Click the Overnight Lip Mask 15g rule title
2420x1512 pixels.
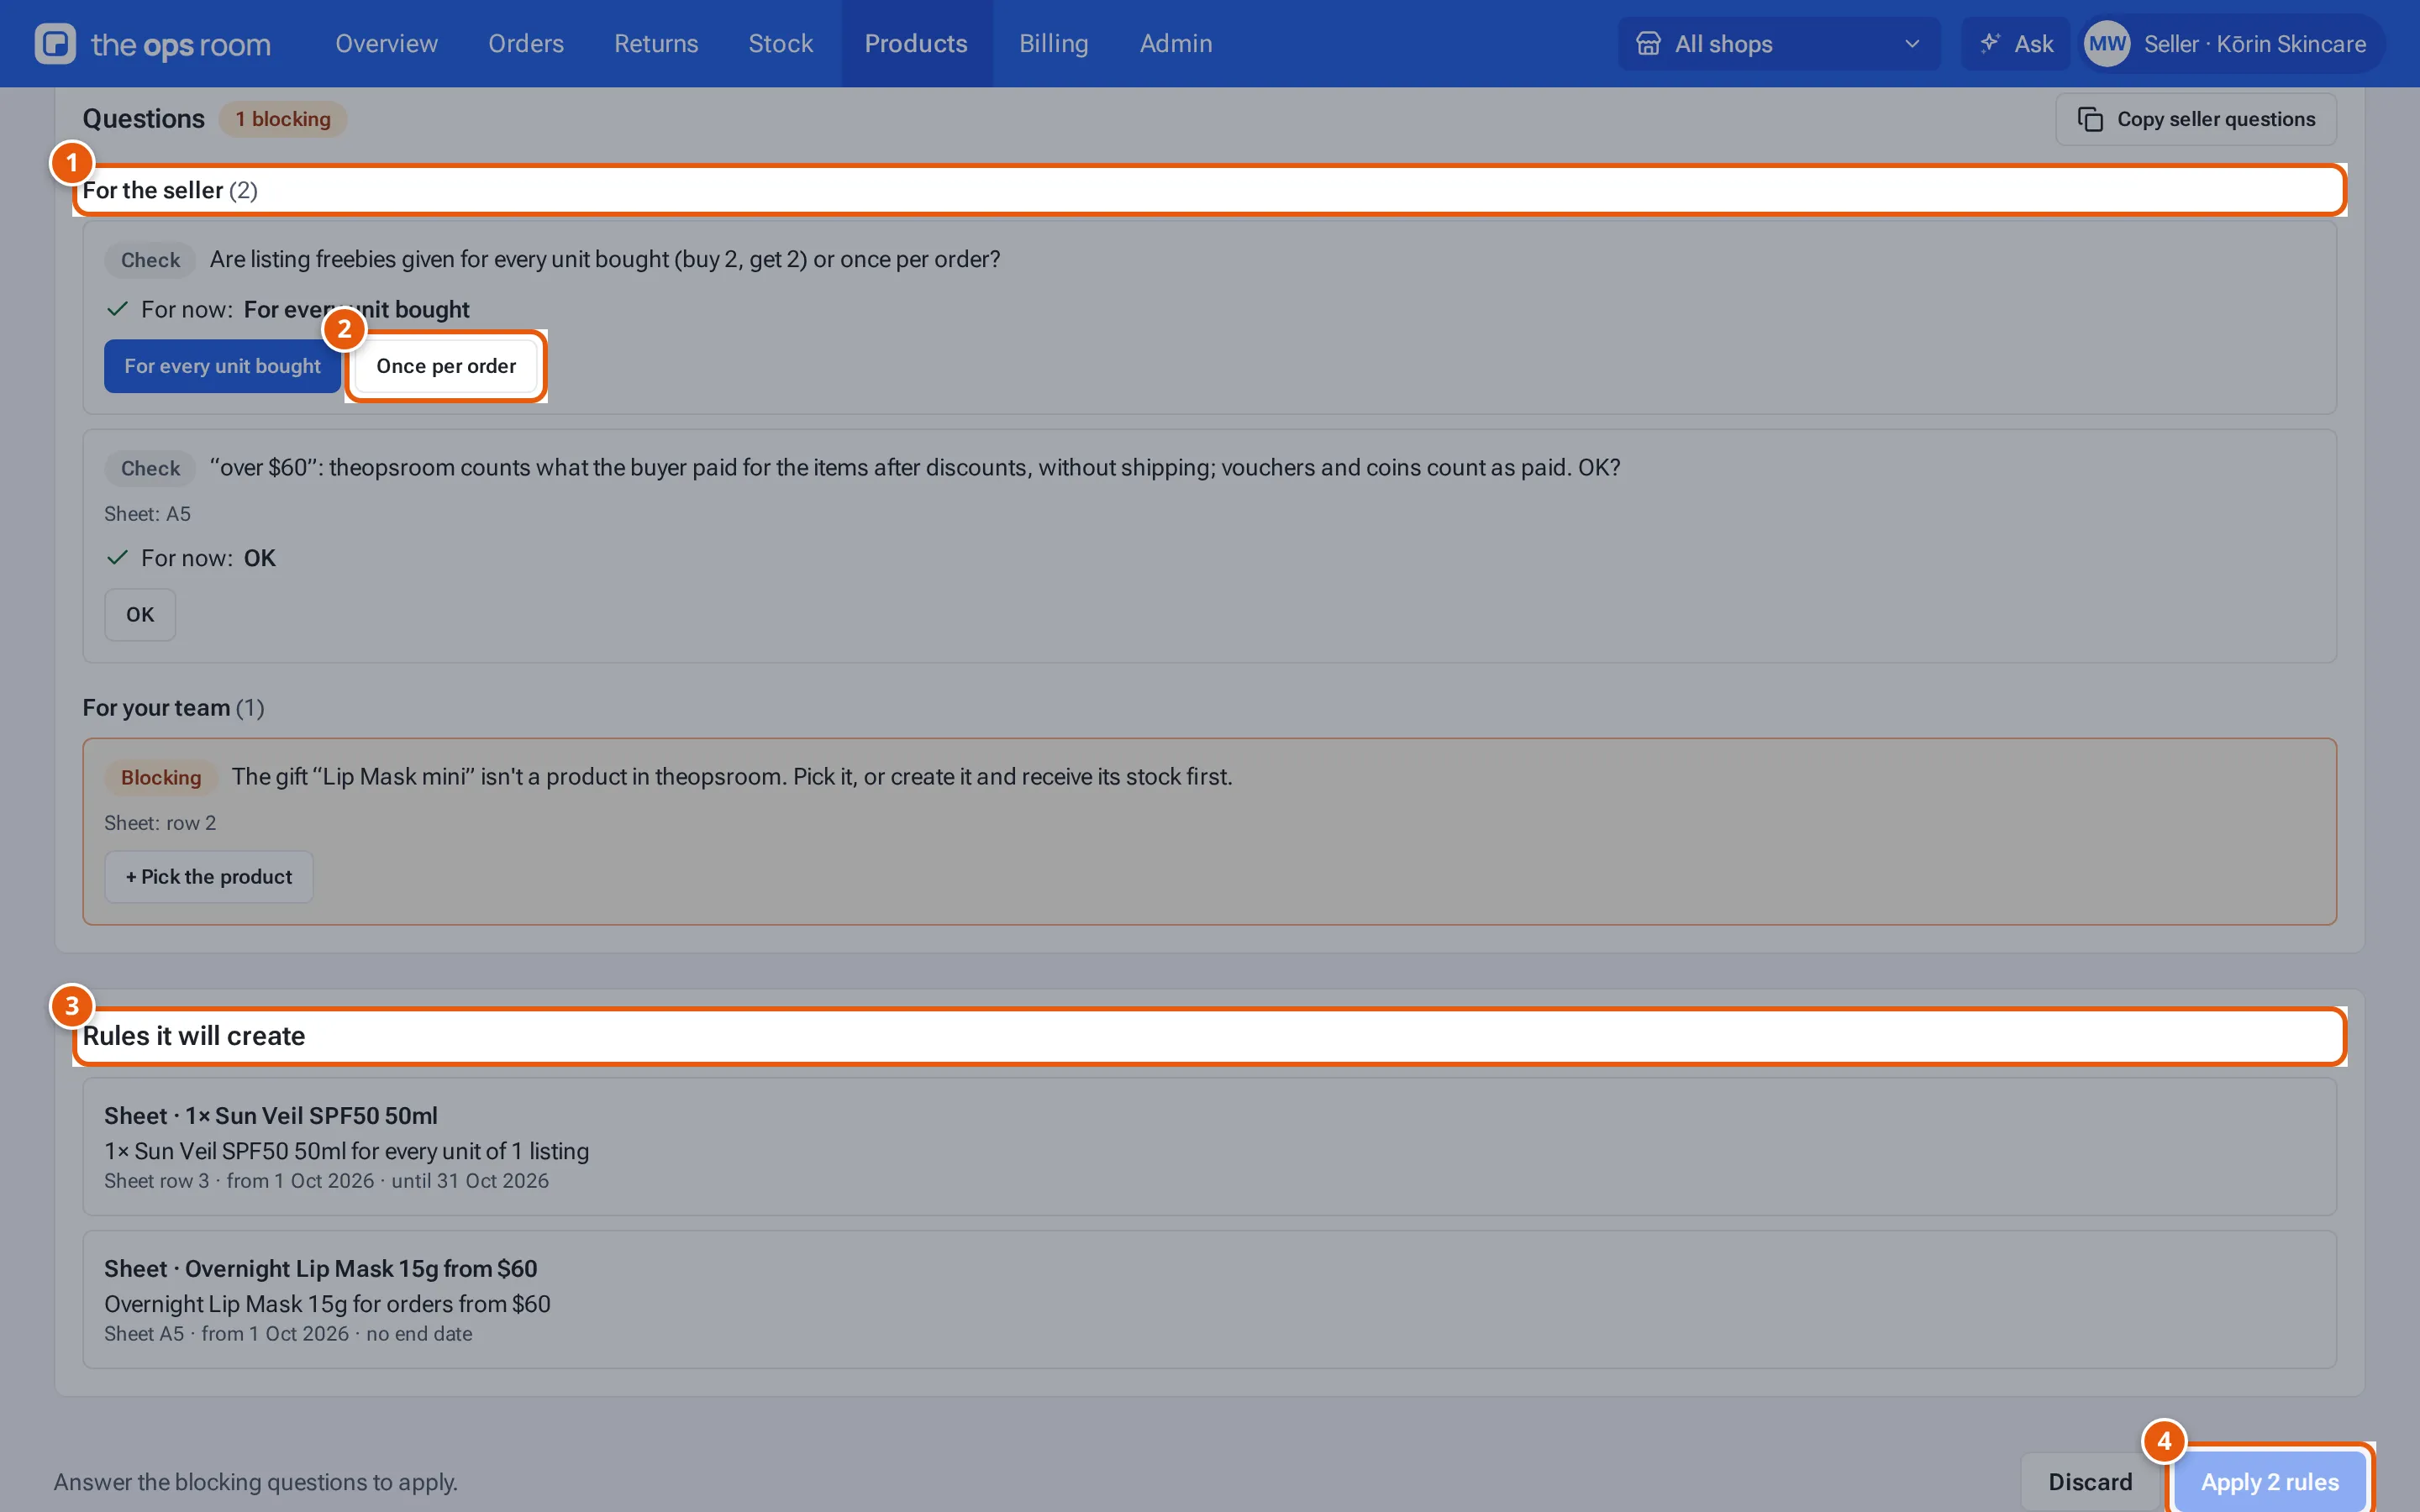click(x=321, y=1268)
